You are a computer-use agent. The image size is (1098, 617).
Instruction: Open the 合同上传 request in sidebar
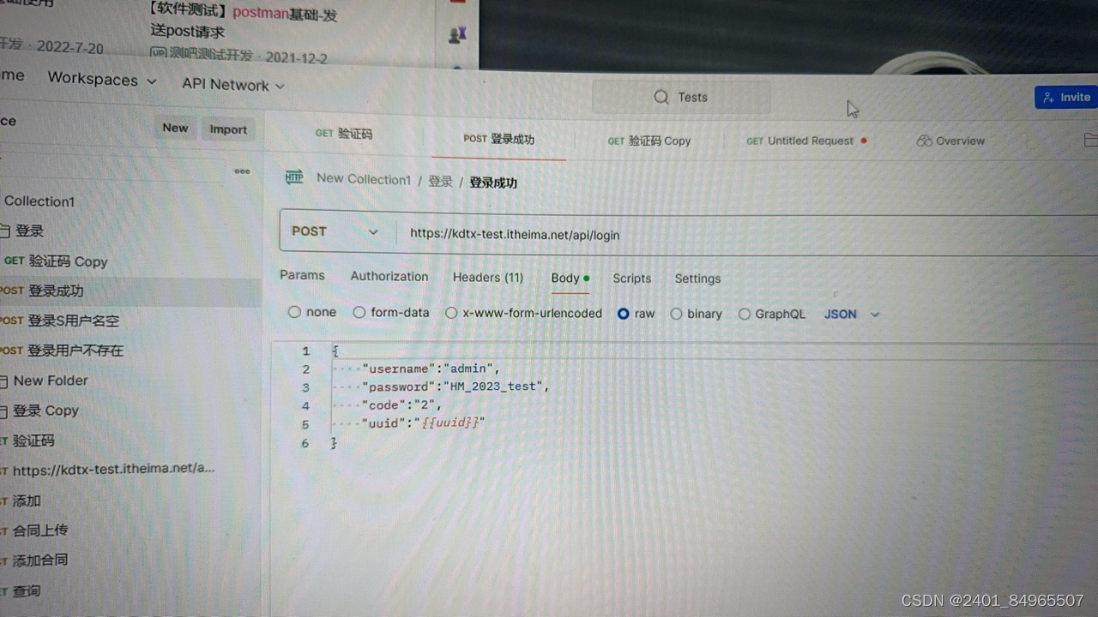pos(34,530)
